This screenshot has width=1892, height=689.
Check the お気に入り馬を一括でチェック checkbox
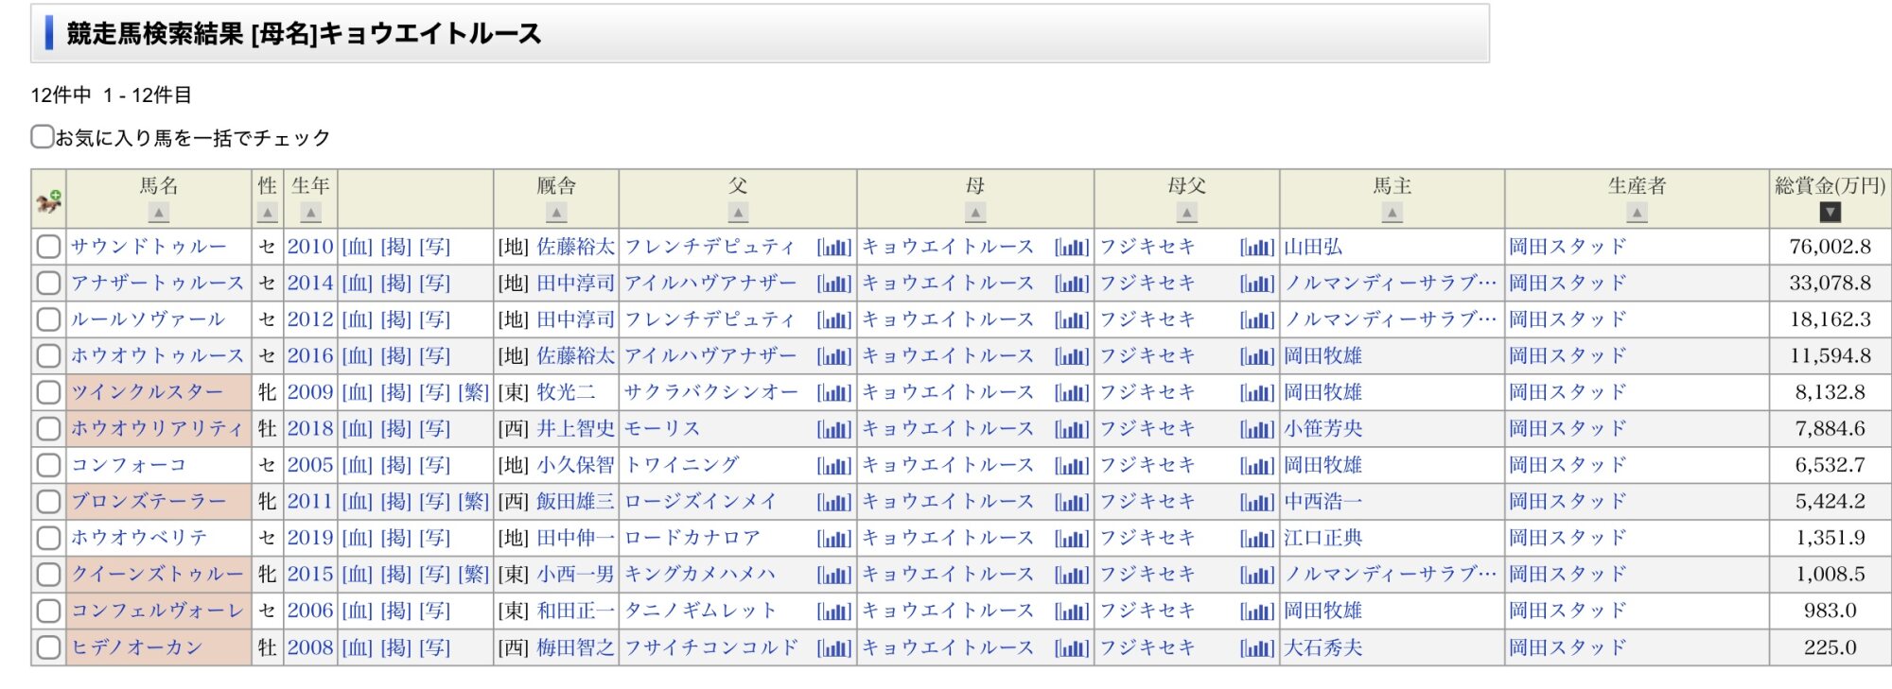point(42,137)
